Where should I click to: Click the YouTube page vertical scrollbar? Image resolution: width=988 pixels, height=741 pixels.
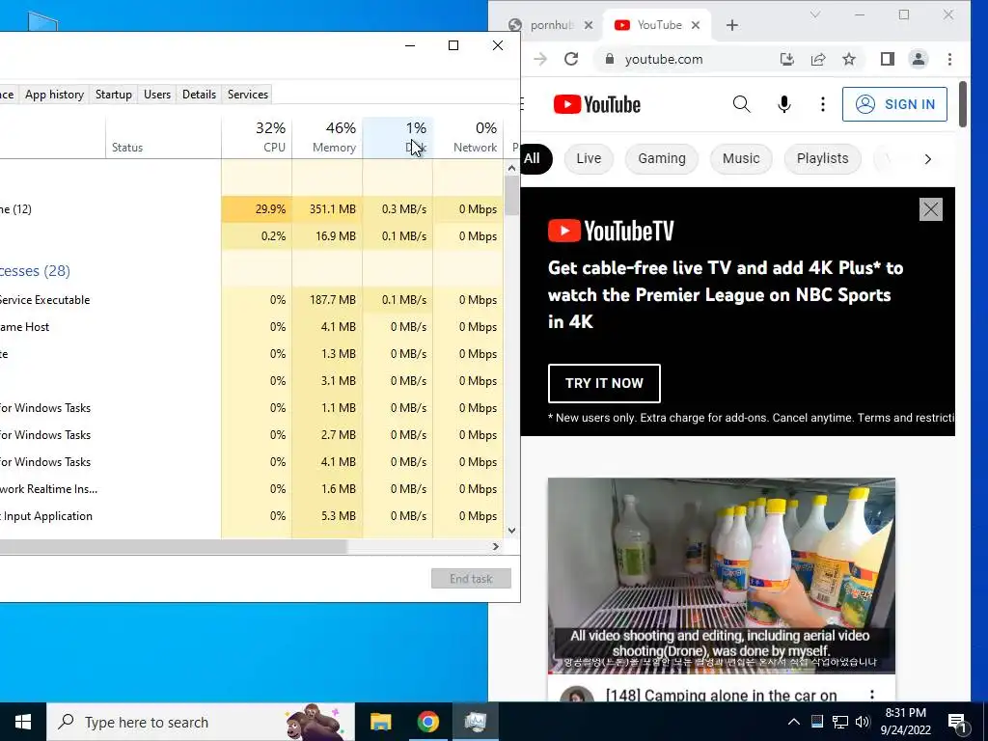pos(962,104)
